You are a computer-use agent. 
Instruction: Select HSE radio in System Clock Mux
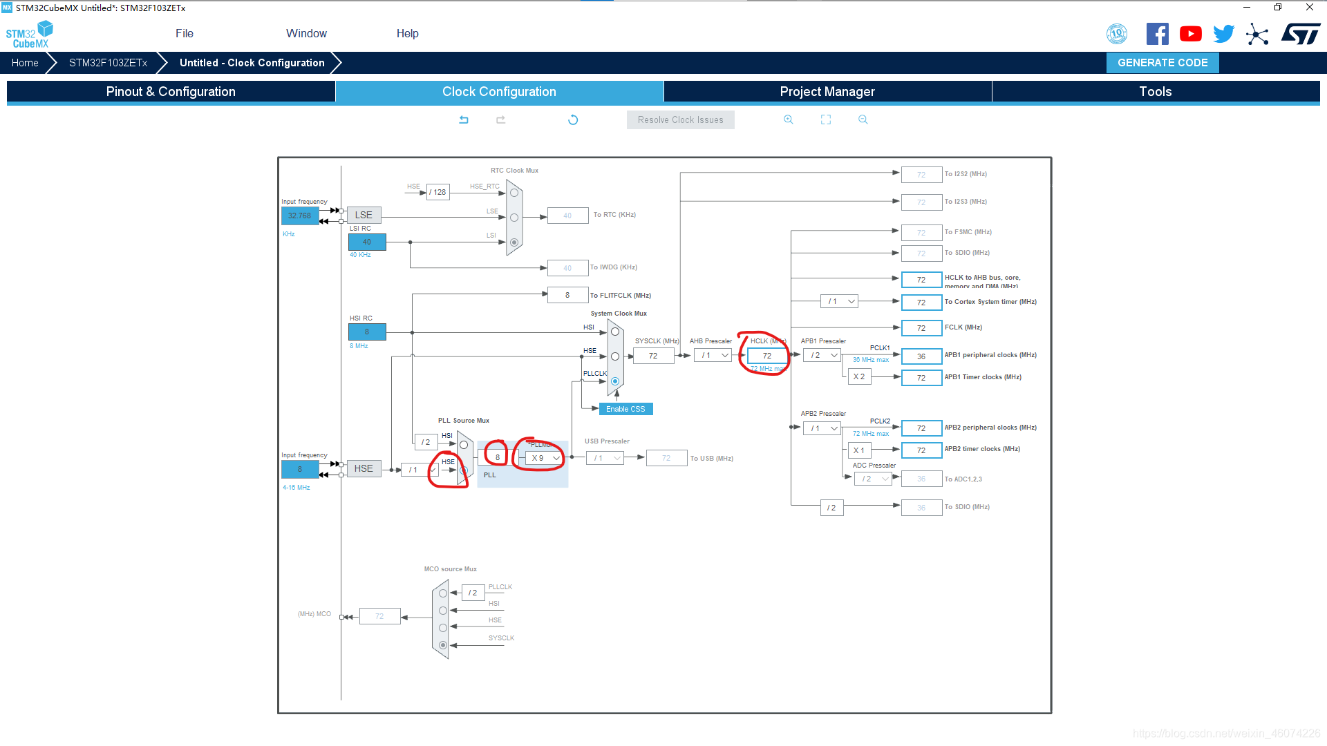coord(615,356)
